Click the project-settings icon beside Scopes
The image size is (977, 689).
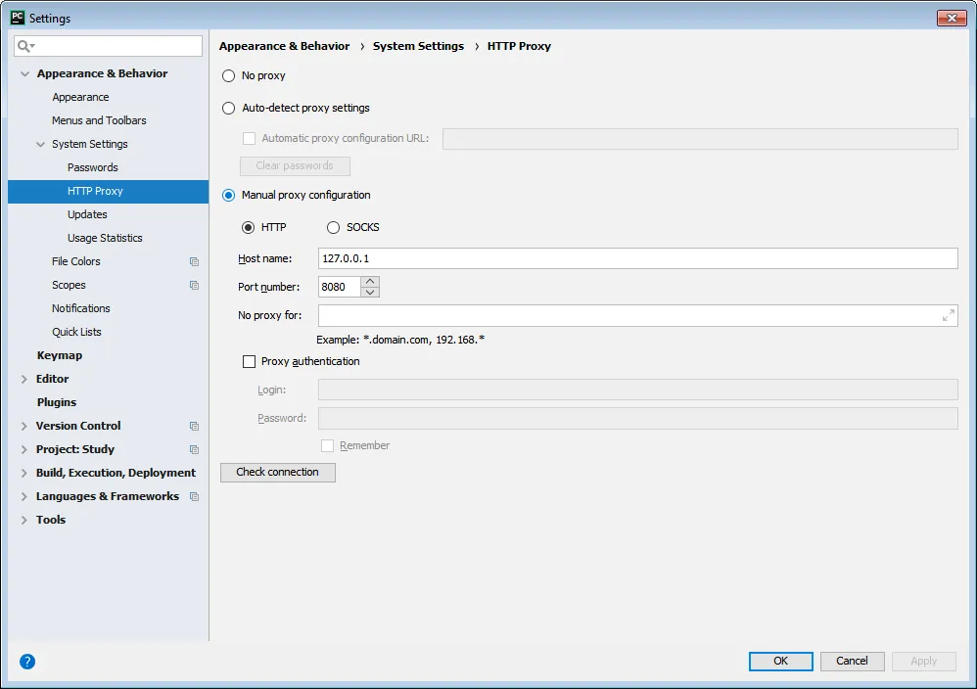coord(192,285)
